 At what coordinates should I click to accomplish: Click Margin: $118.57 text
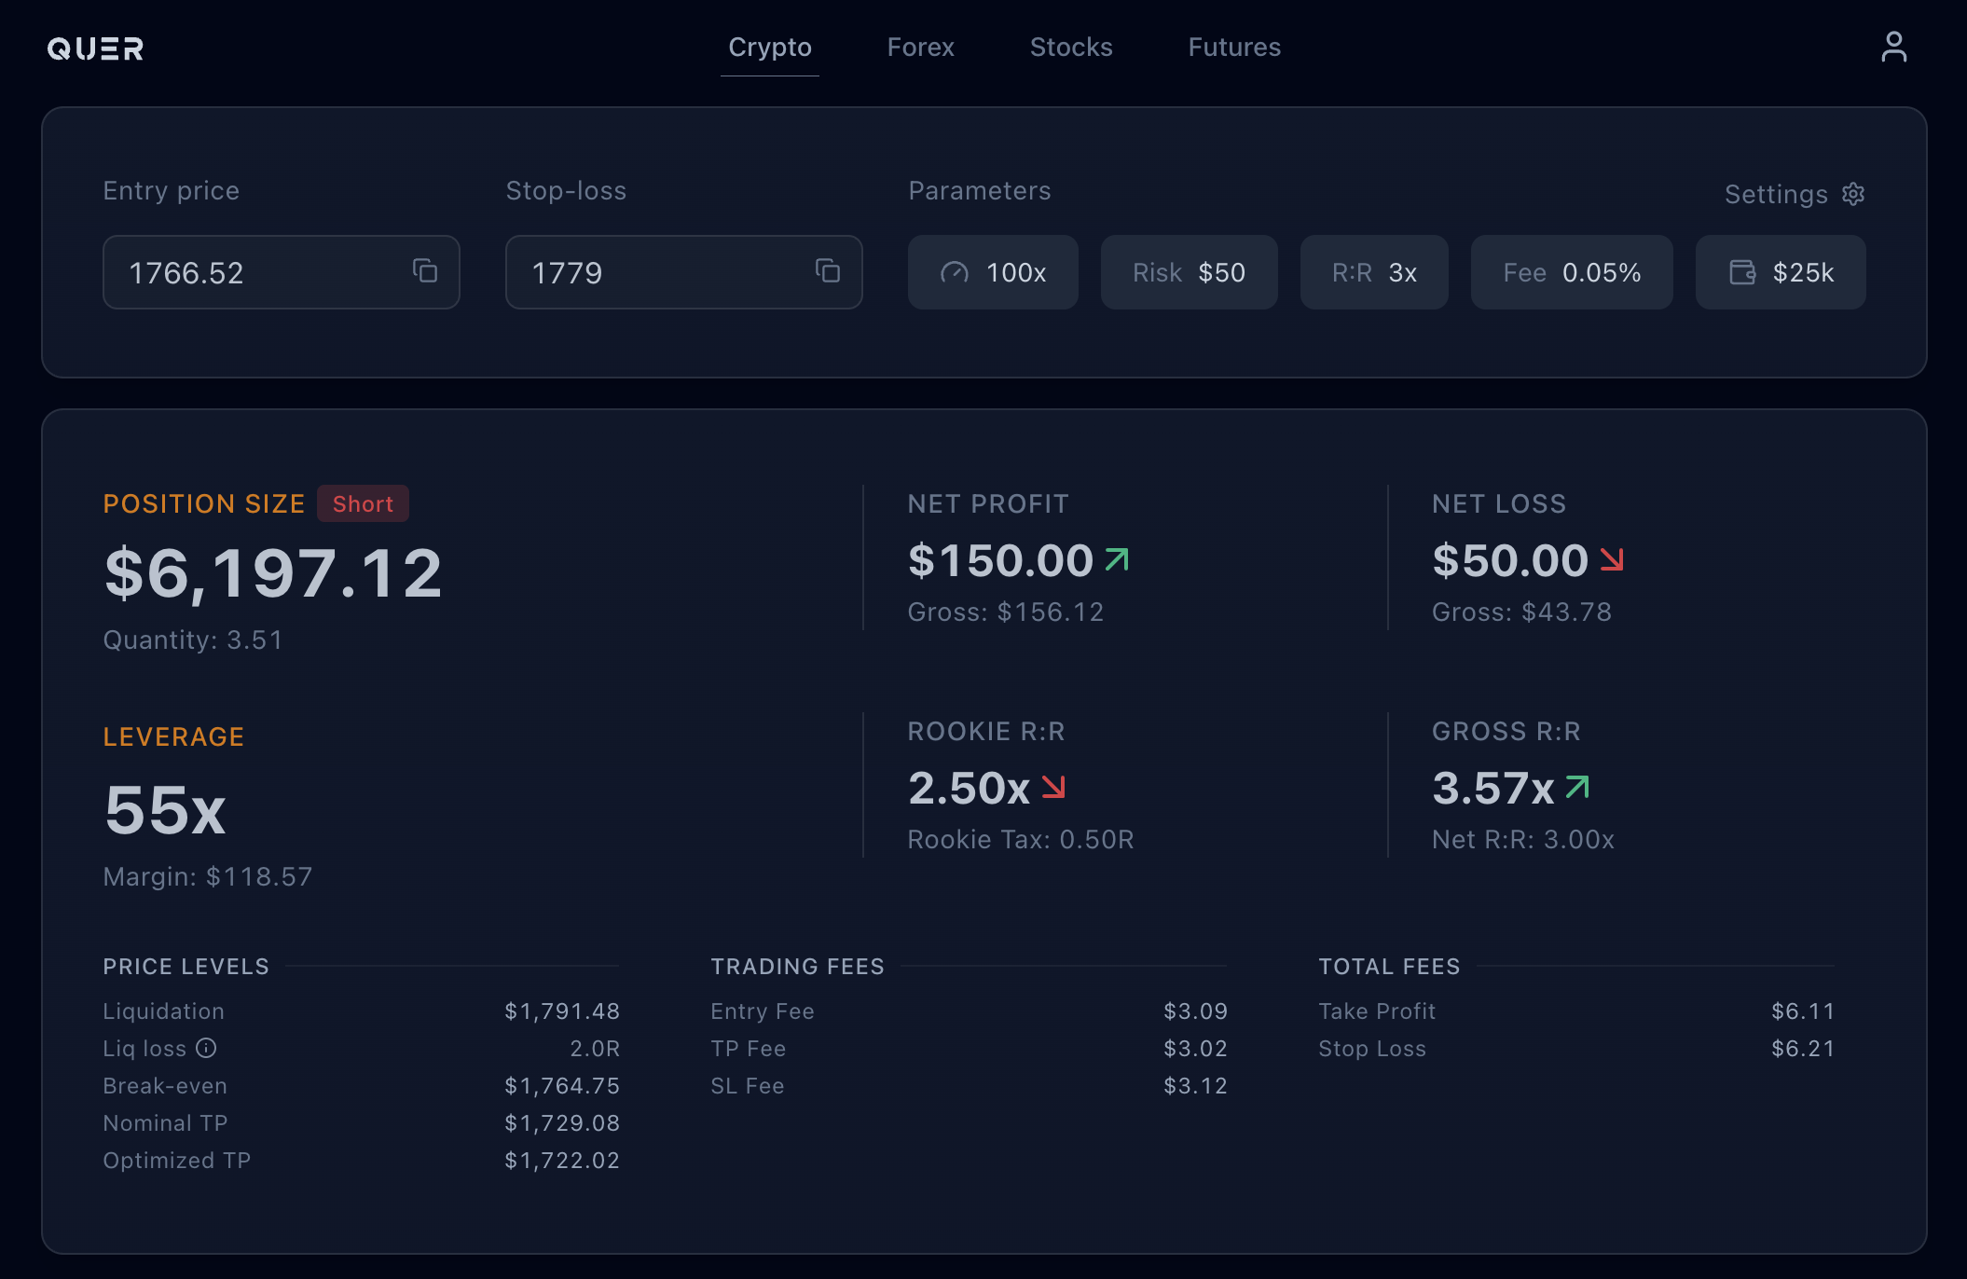(x=208, y=876)
